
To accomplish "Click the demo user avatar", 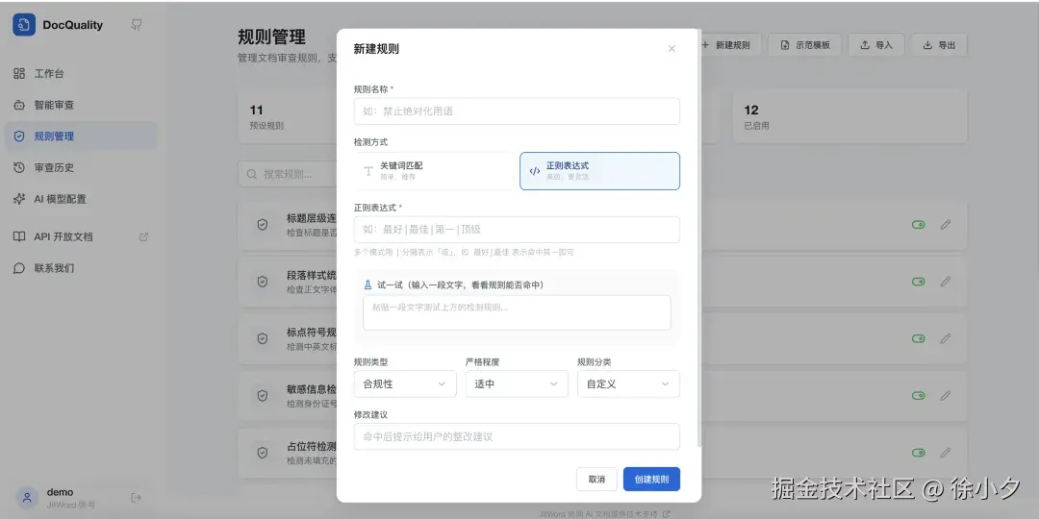I will [x=27, y=498].
